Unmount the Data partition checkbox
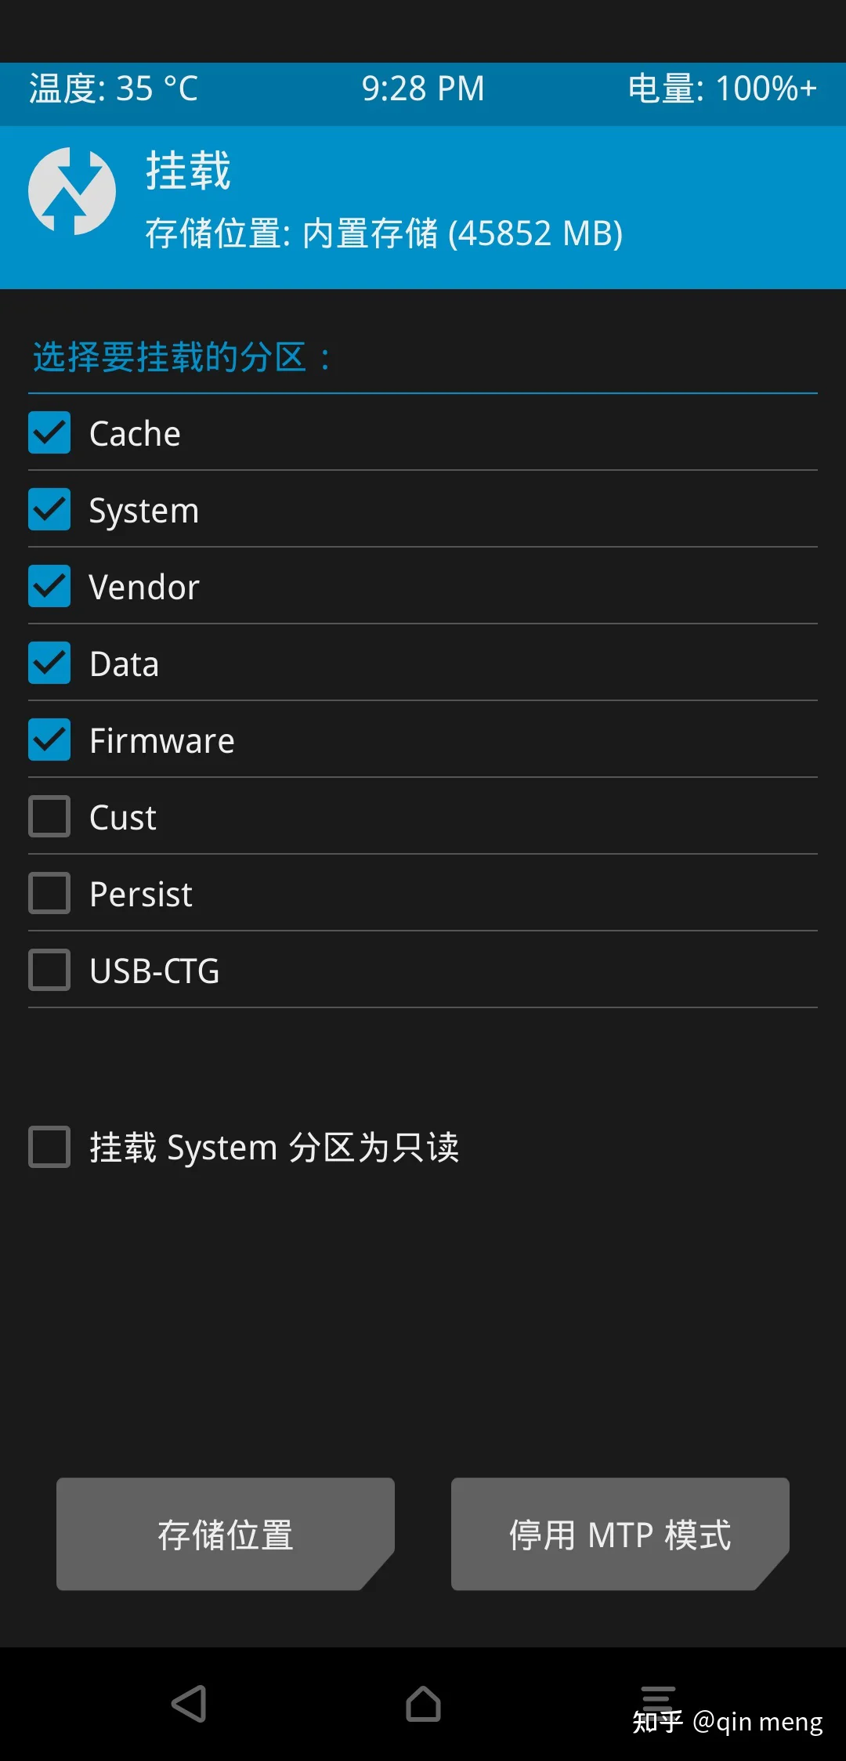 49,663
